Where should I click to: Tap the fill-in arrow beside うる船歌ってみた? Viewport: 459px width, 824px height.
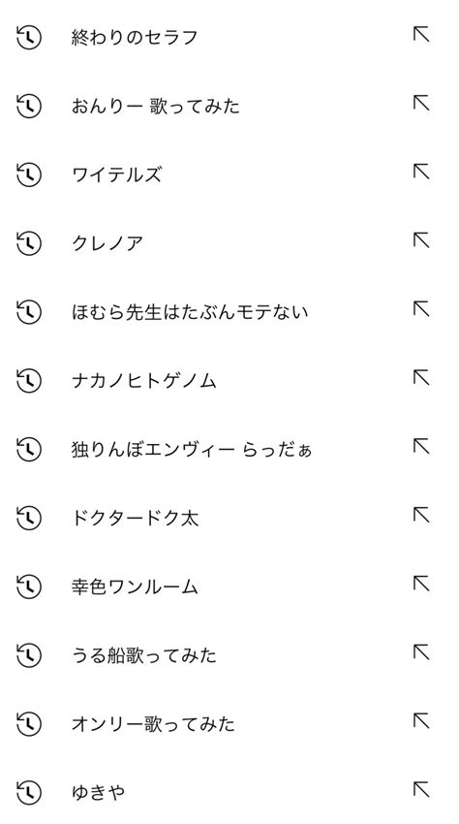coord(421,652)
